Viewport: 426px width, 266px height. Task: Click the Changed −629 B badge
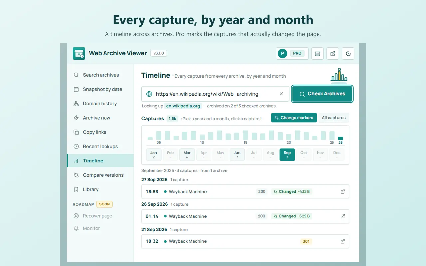click(292, 216)
